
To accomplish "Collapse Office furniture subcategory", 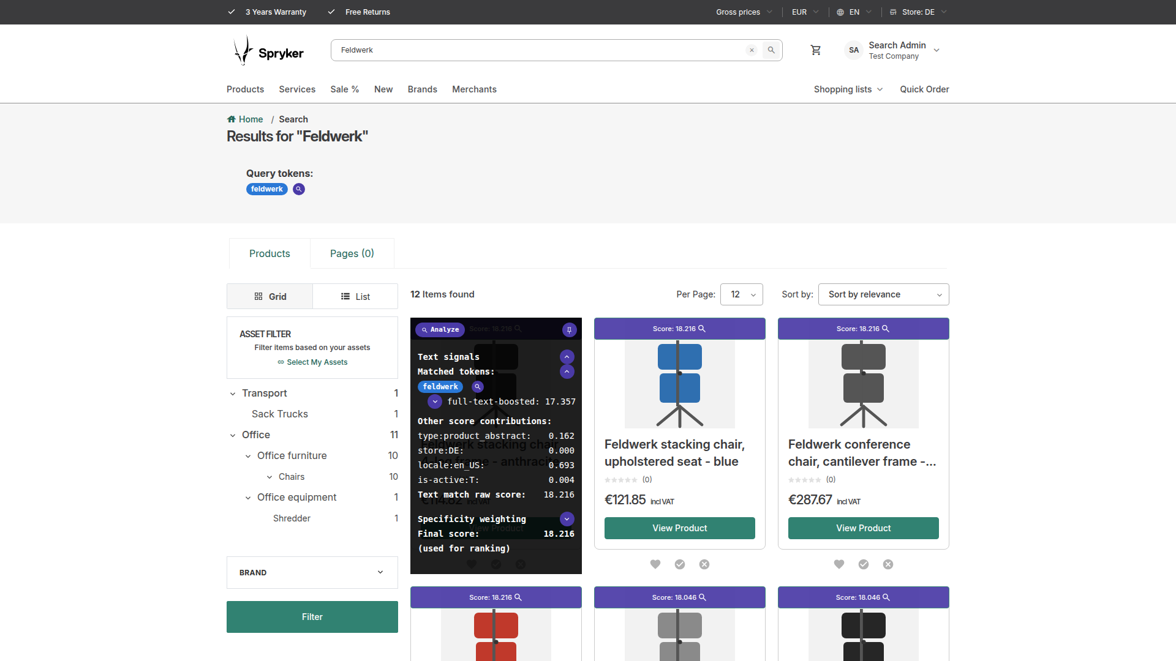I will pyautogui.click(x=248, y=456).
